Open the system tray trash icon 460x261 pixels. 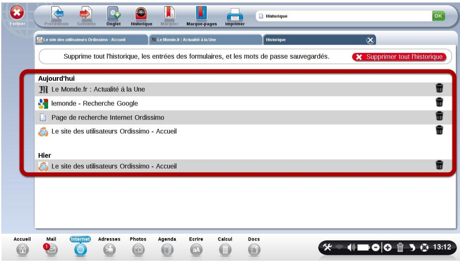click(x=400, y=248)
